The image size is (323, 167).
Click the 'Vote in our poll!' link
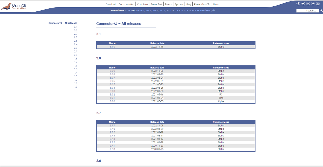pyautogui.click(x=207, y=10)
